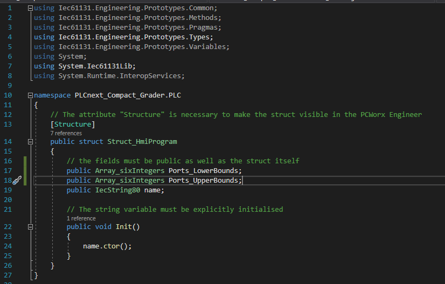Collapse the PLCnext_Compact_Grader.PLC namespace
Image resolution: width=445 pixels, height=284 pixels.
(x=30, y=95)
